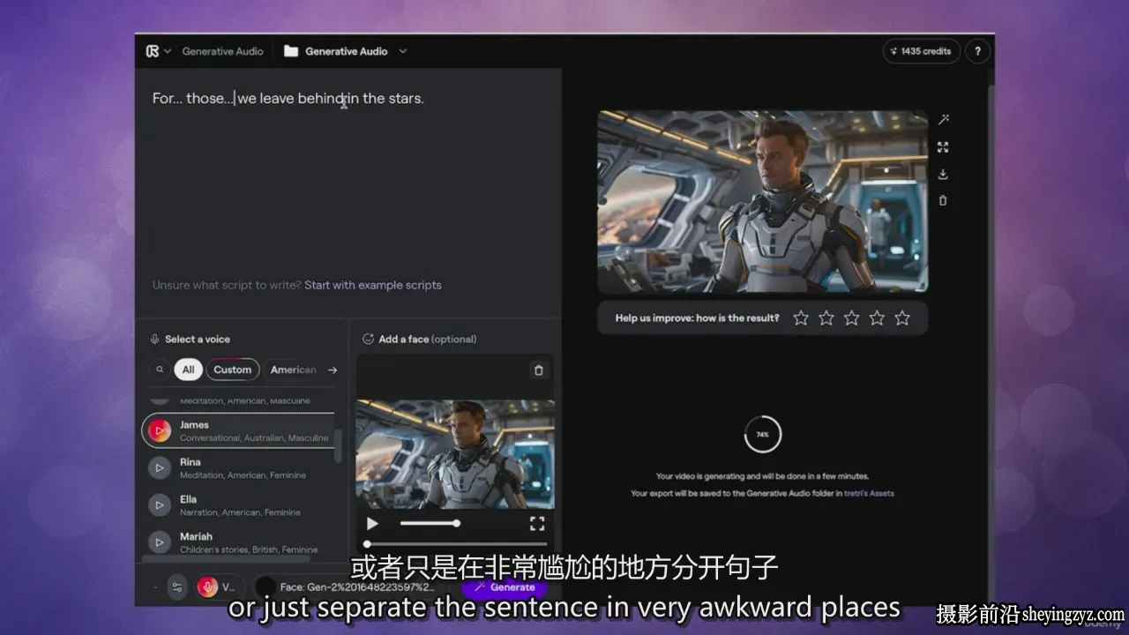Open the help question mark icon
Image resolution: width=1129 pixels, height=635 pixels.
tap(977, 51)
